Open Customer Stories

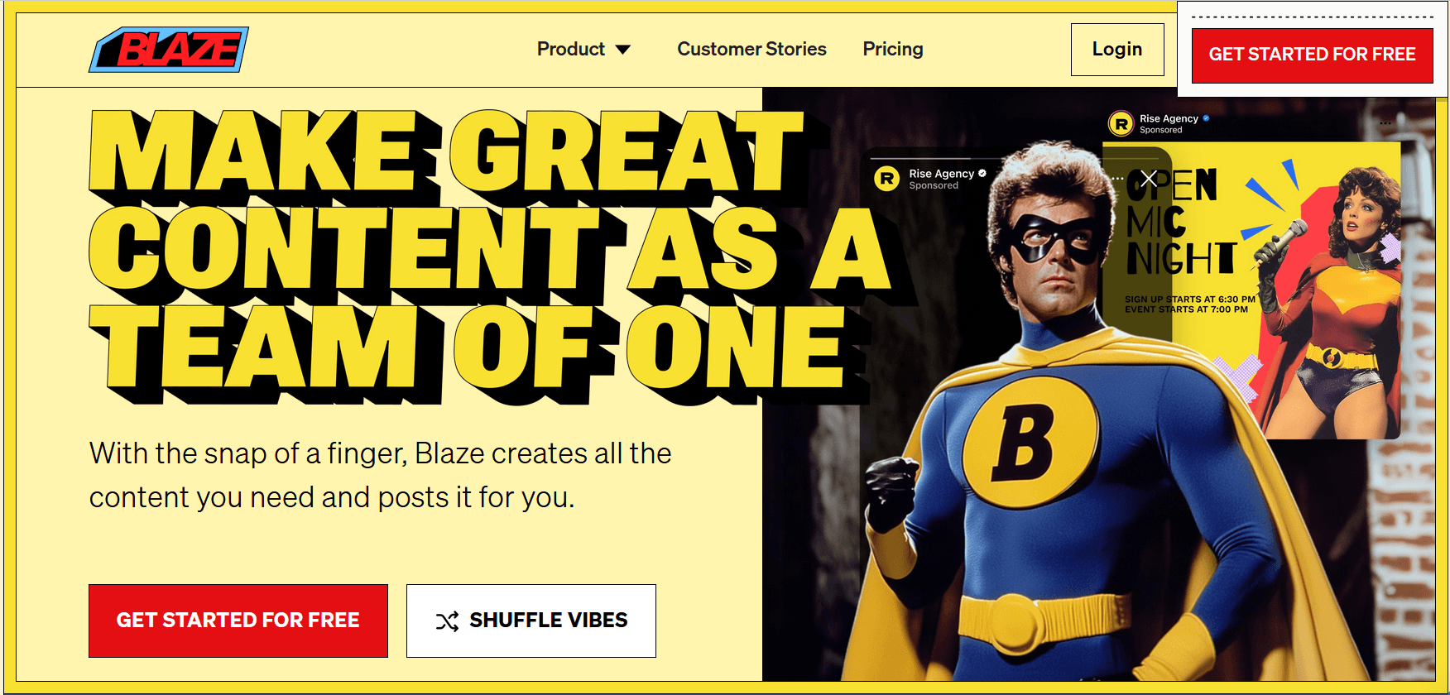coord(751,49)
